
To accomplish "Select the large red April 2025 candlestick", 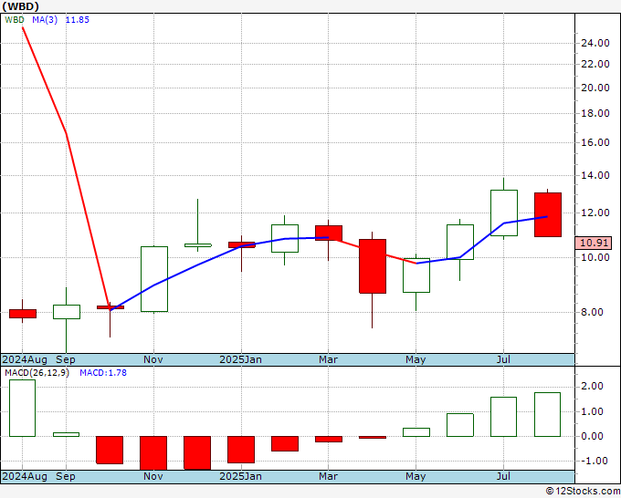I will click(x=373, y=266).
